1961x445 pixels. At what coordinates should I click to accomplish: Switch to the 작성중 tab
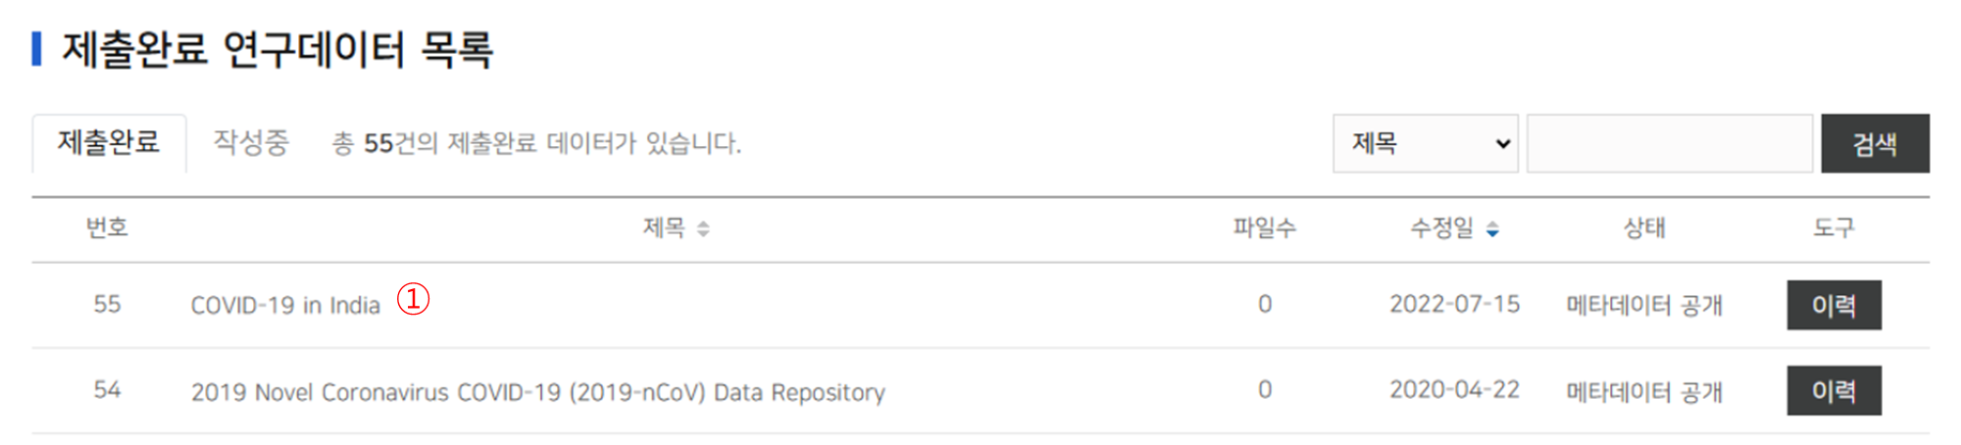[251, 143]
